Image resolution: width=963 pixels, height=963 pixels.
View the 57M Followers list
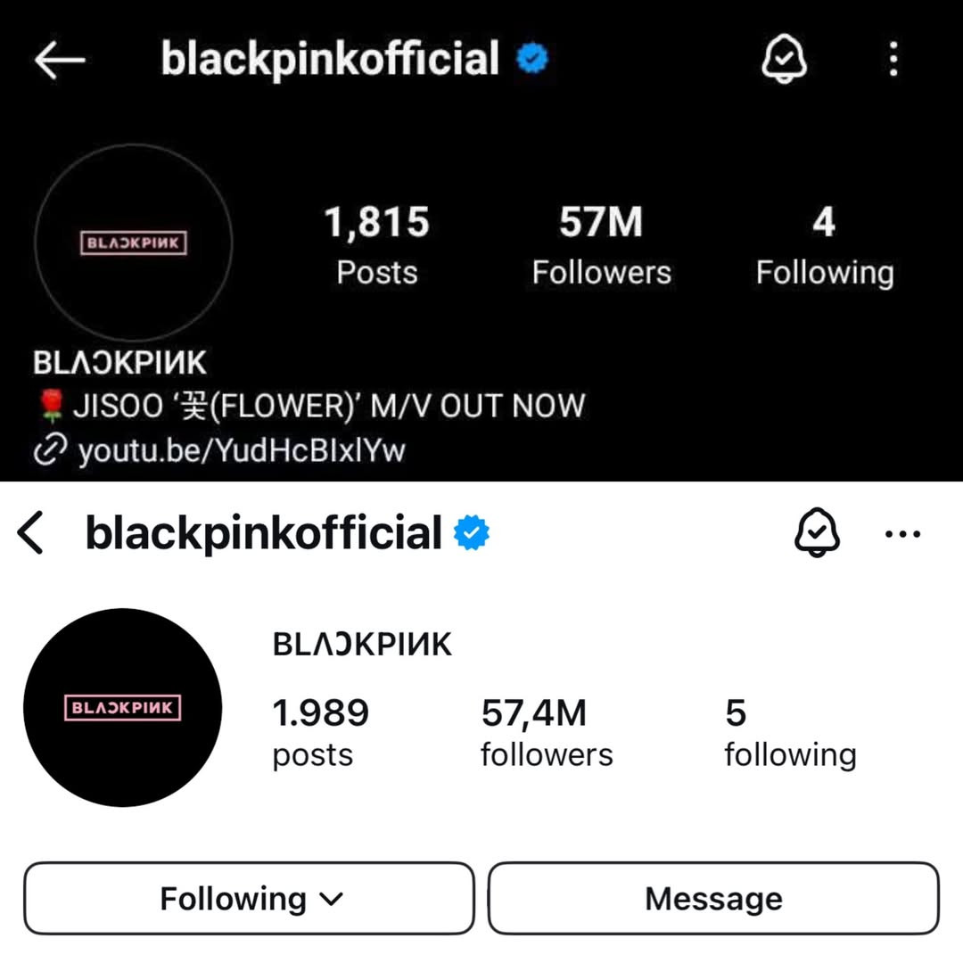point(601,246)
